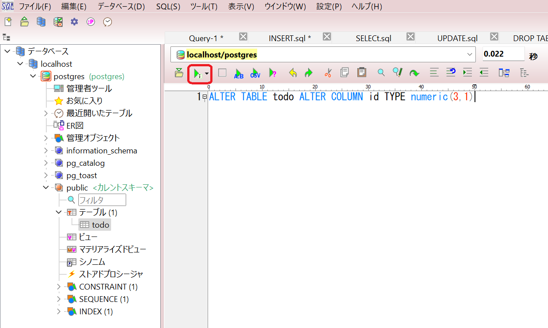Select the A.B string replace icon

[239, 72]
